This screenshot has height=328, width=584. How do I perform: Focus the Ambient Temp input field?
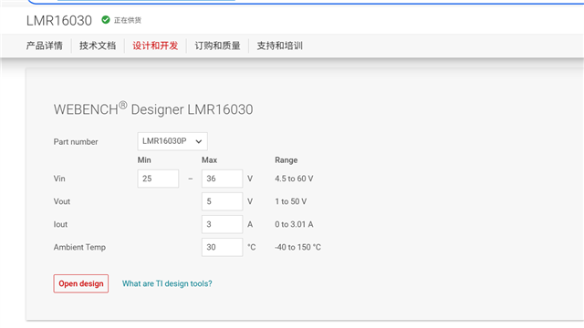[223, 247]
